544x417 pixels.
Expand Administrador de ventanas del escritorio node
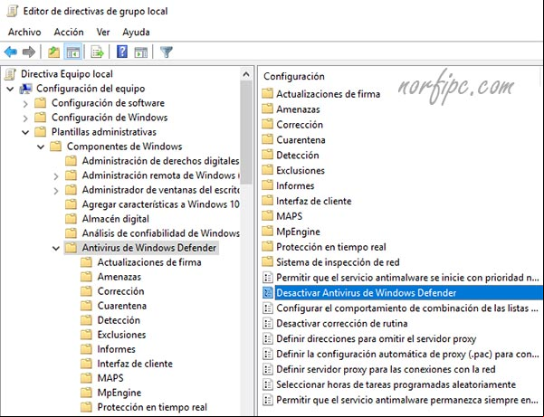(x=56, y=191)
